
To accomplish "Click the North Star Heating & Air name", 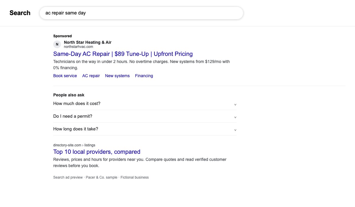I will coord(88,42).
